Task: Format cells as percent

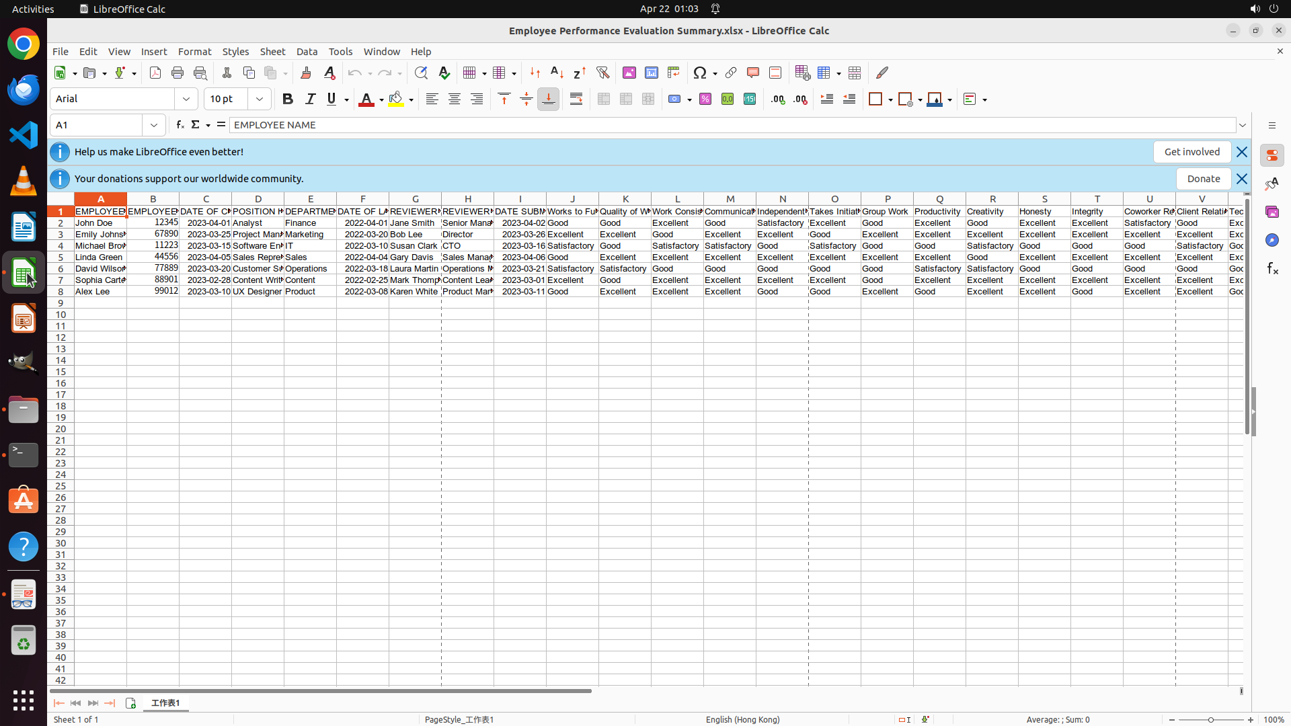Action: (x=705, y=99)
